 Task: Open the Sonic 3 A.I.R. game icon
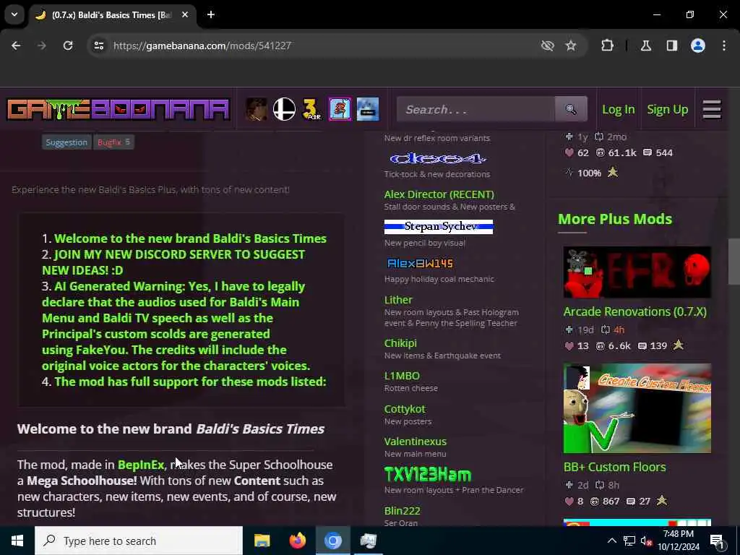(311, 110)
